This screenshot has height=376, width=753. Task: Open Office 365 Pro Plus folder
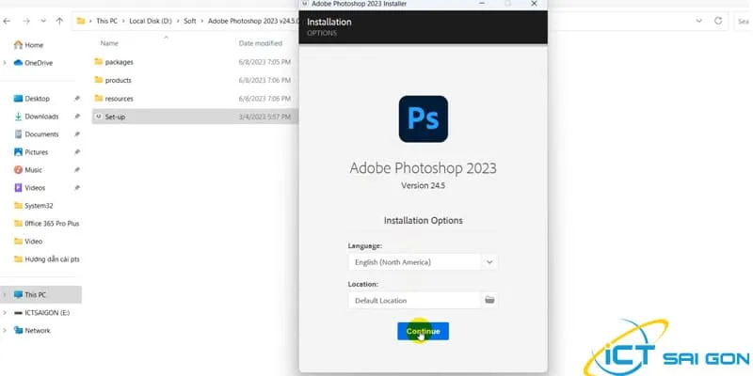tap(46, 224)
